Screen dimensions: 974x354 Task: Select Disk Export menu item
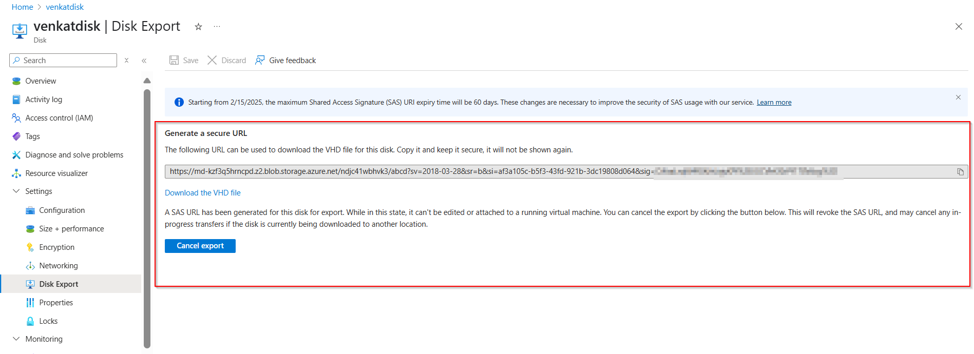(71, 284)
